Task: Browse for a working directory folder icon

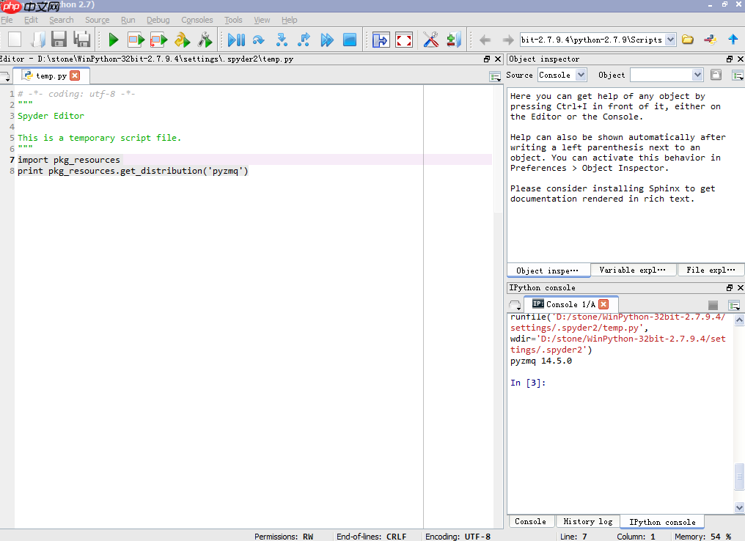Action: coord(687,40)
